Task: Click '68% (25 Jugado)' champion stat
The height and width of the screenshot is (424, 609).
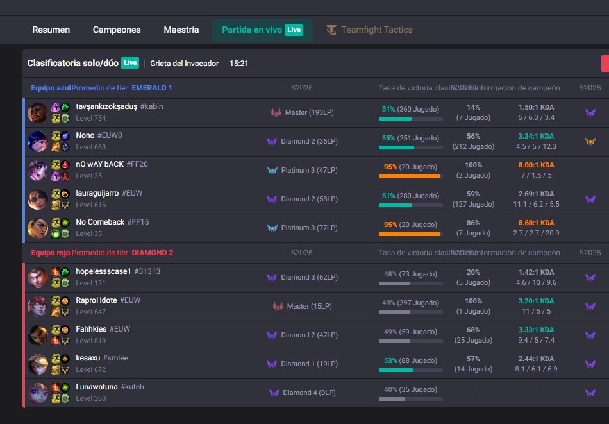Action: [473, 335]
